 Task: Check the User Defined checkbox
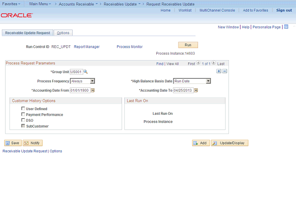23,108
